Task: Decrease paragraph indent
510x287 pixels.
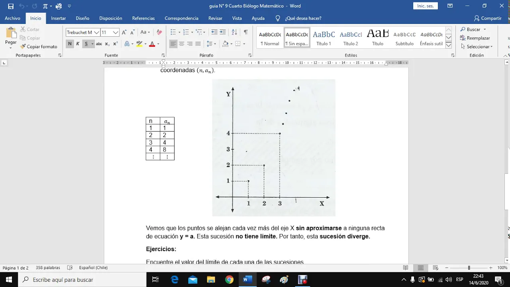Action: pos(214,32)
